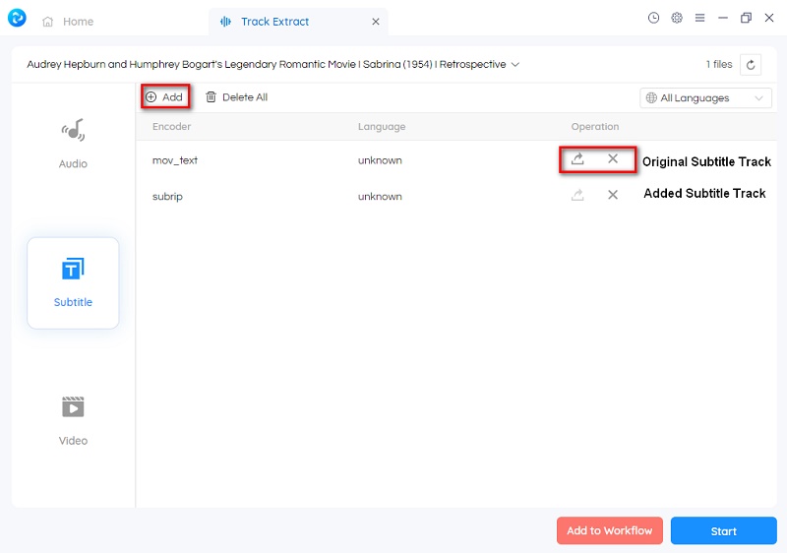Select the Track Extract tab
The height and width of the screenshot is (553, 787).
tap(275, 22)
